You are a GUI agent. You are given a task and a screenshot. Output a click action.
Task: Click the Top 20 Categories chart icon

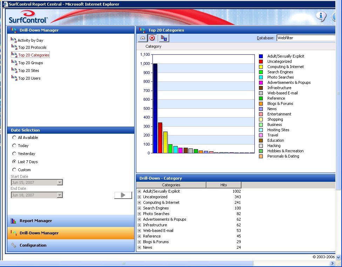point(14,55)
